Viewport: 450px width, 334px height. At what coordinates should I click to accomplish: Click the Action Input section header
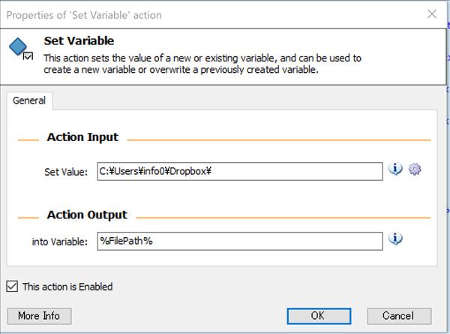point(82,137)
